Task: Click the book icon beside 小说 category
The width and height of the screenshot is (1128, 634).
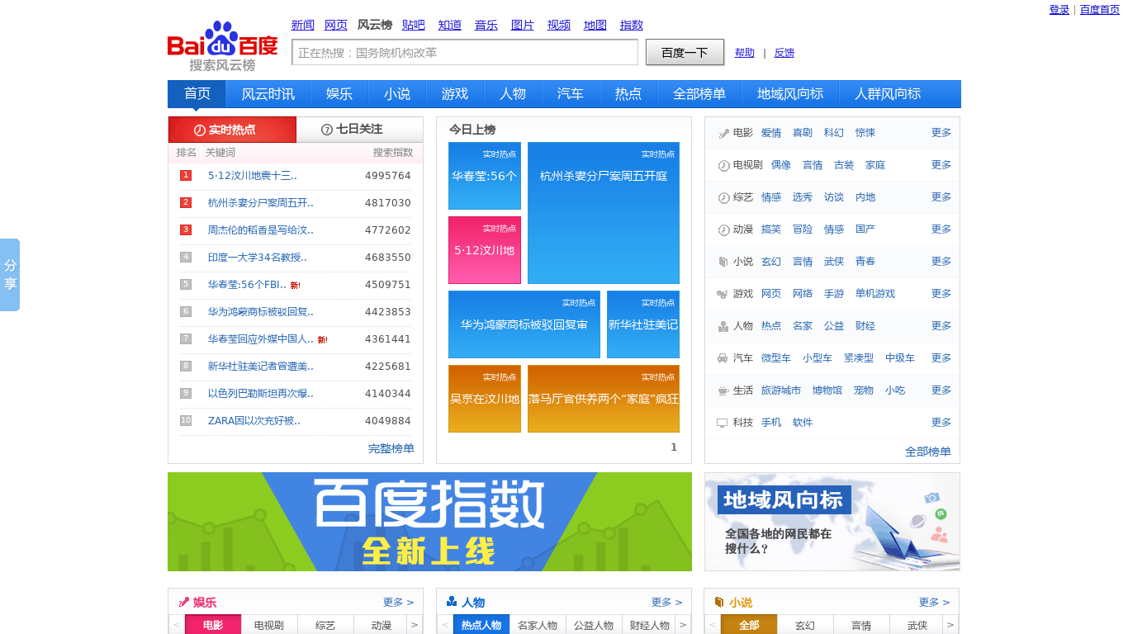Action: click(x=723, y=262)
